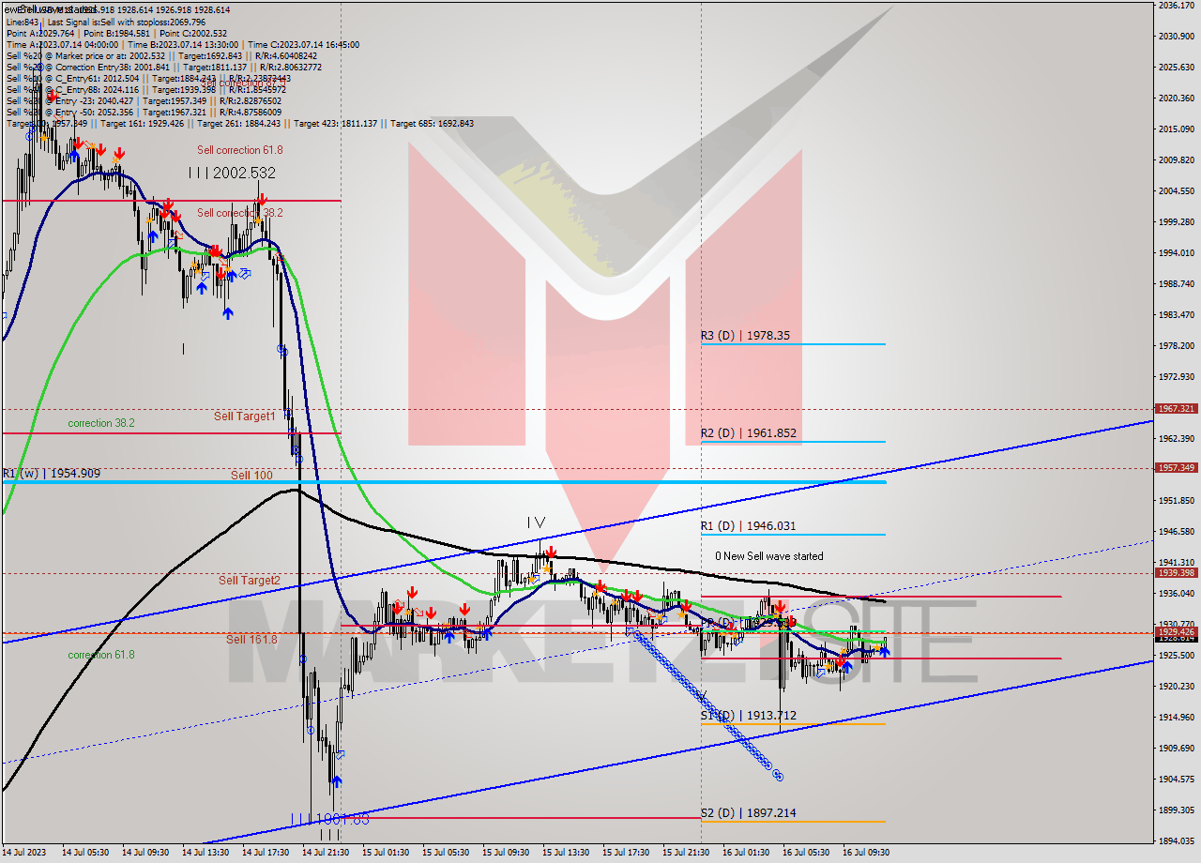This screenshot has width=1201, height=863.
Task: Click the 1994.010 price on the axis
Action: coord(1176,252)
